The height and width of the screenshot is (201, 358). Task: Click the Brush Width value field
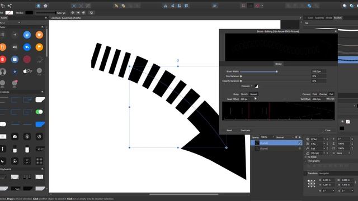pos(319,71)
